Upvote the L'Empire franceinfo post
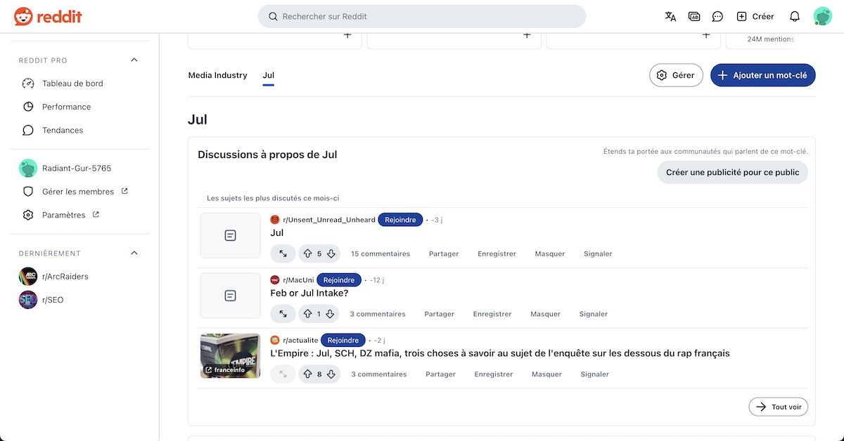Viewport: 844px width, 441px height. (x=307, y=374)
